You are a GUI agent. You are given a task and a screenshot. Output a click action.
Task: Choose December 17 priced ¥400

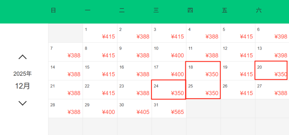pyautogui.click(x=169, y=71)
